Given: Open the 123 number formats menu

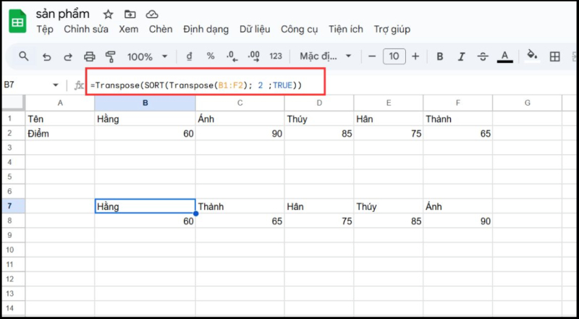Looking at the screenshot, I should pyautogui.click(x=276, y=56).
